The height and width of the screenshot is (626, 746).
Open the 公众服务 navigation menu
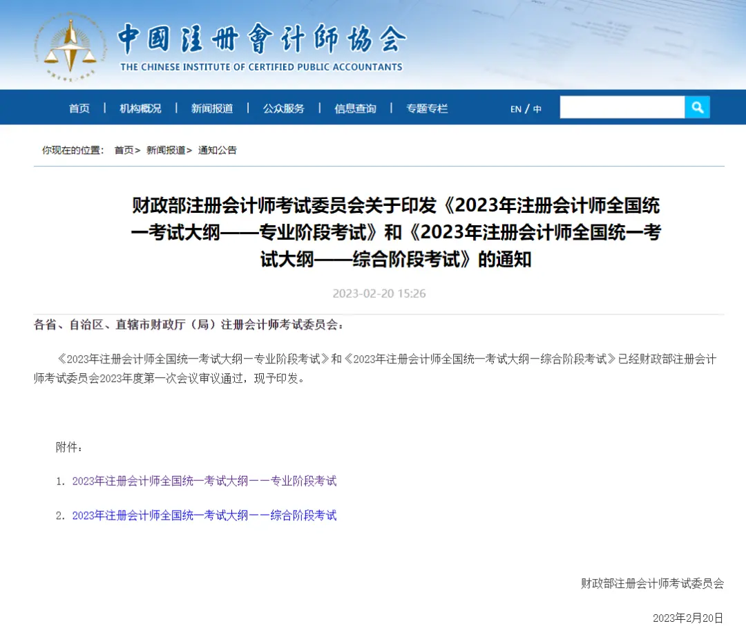[x=283, y=108]
